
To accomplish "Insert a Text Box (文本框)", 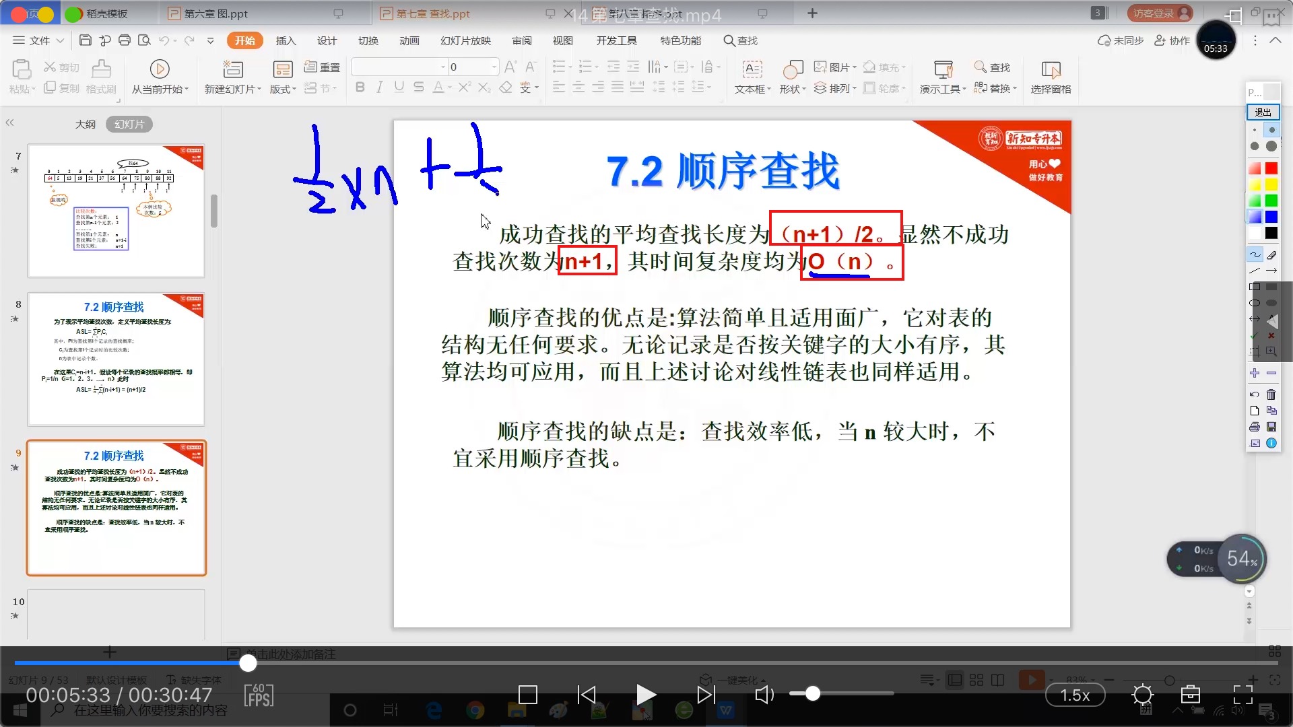I will coord(752,77).
